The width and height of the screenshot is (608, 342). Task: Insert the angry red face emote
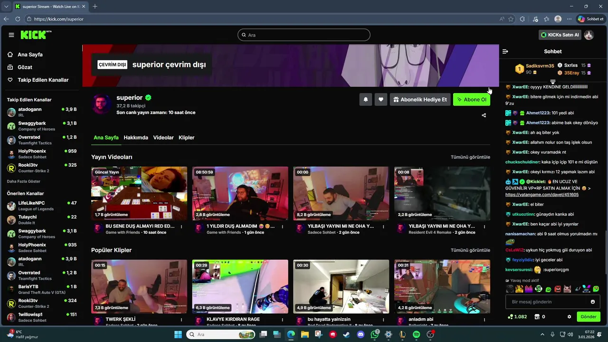pyautogui.click(x=558, y=288)
